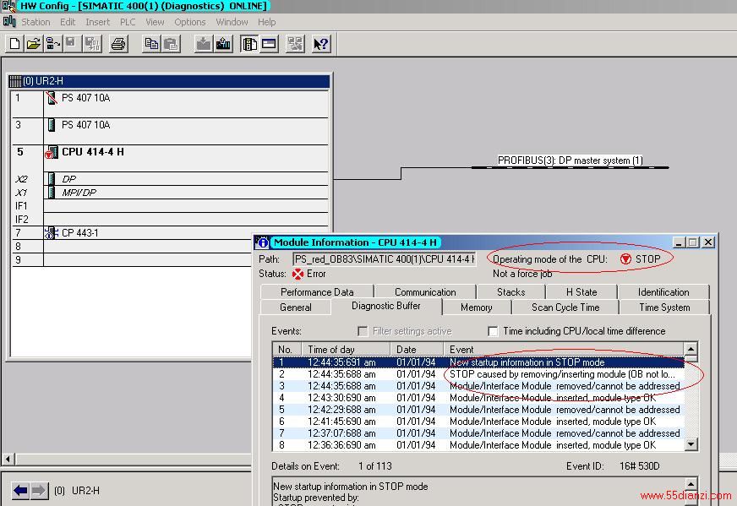The width and height of the screenshot is (737, 506).
Task: Click the grey forward arrow beside UR2-H
Action: (x=38, y=491)
